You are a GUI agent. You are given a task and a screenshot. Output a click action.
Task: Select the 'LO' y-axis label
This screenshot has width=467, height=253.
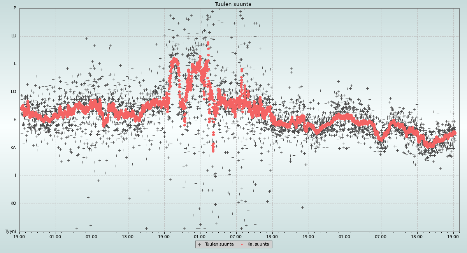(14, 92)
